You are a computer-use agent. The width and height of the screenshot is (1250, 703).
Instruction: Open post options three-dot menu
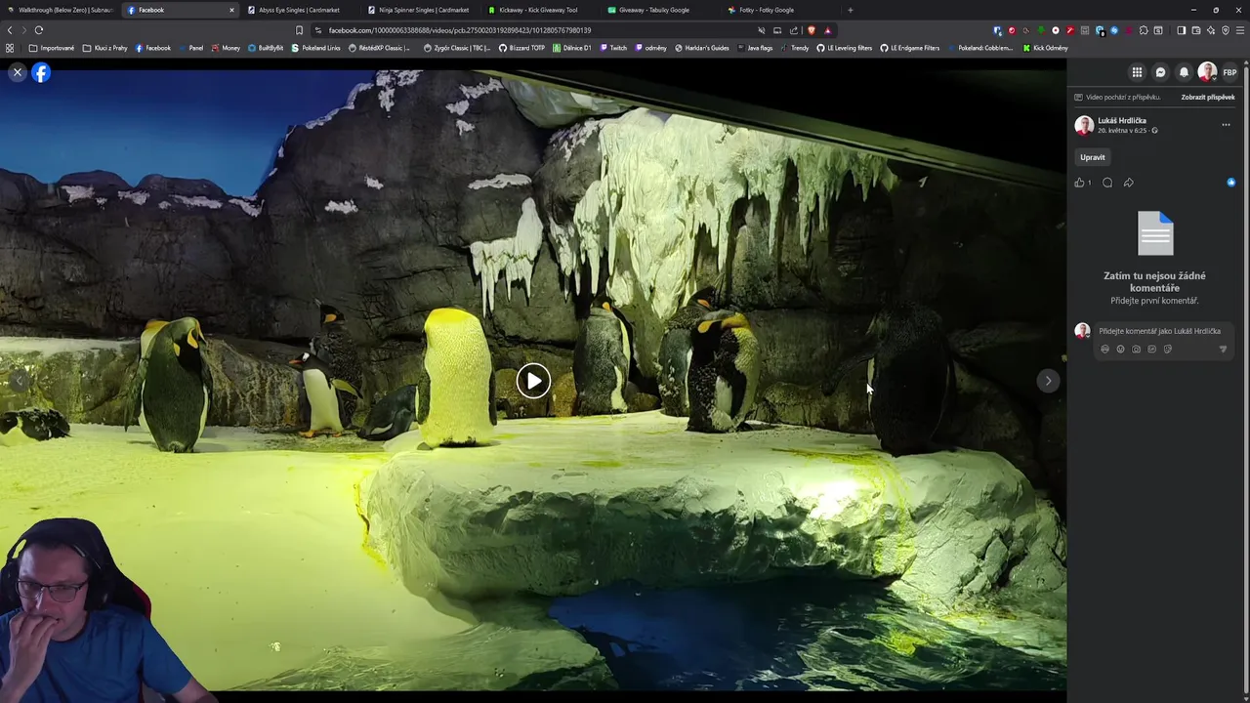pyautogui.click(x=1226, y=125)
